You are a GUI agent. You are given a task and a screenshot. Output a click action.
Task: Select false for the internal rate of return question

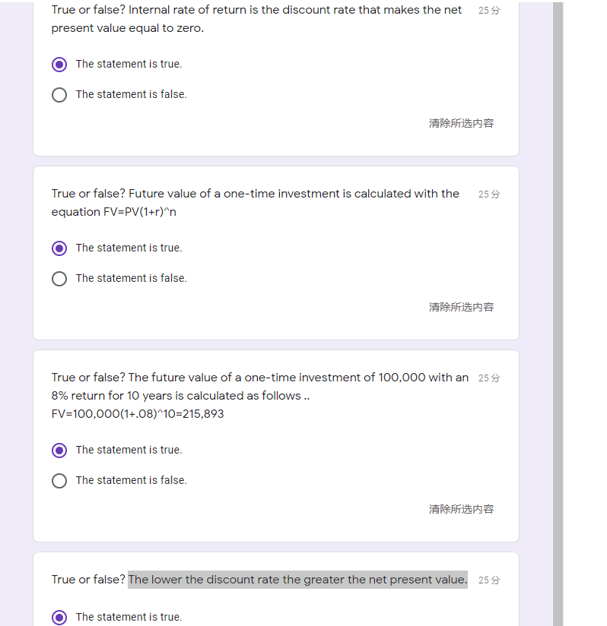(x=59, y=95)
